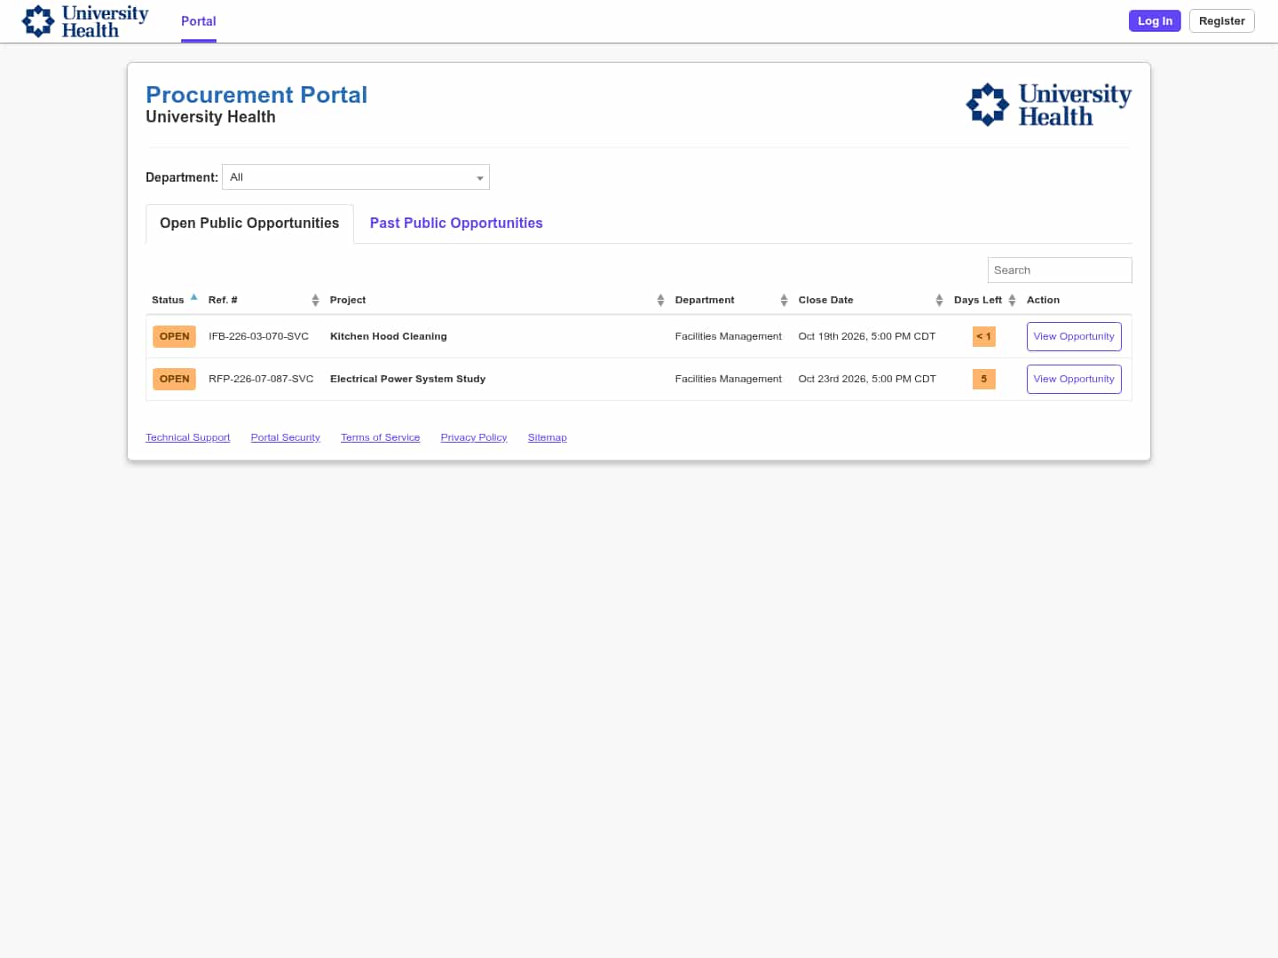Click the University Health logo in header
Screen dimensions: 1278x958
coord(85,21)
